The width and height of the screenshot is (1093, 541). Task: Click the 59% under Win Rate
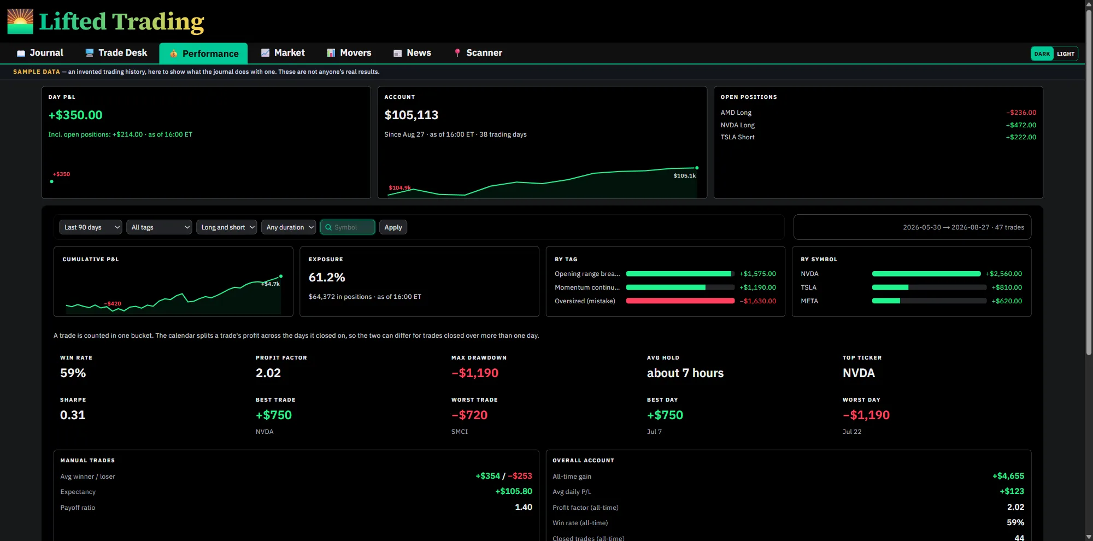click(x=73, y=373)
